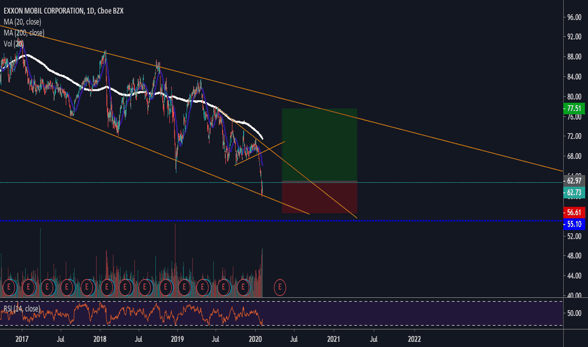Click the blue 55.10 line price label

click(x=573, y=224)
